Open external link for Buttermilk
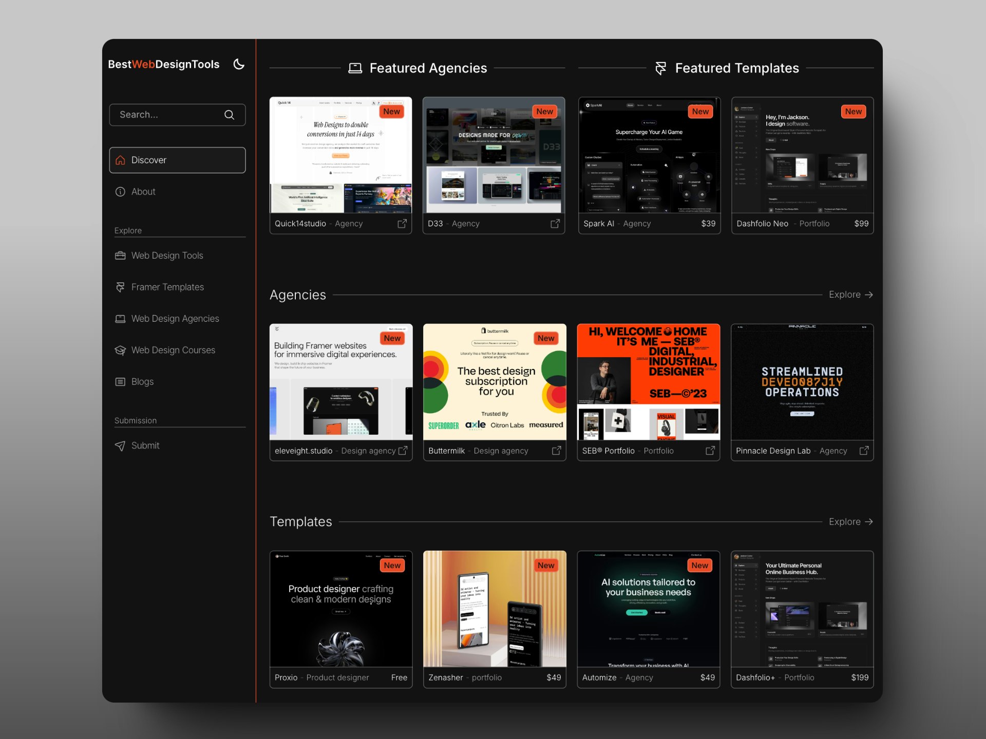The width and height of the screenshot is (986, 739). (556, 451)
